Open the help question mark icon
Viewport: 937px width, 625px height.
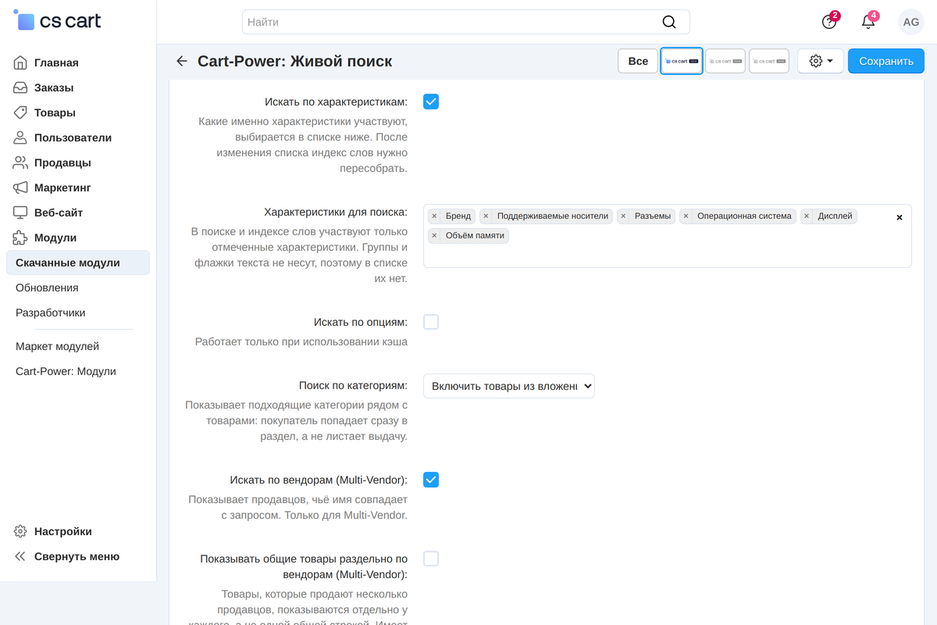829,22
